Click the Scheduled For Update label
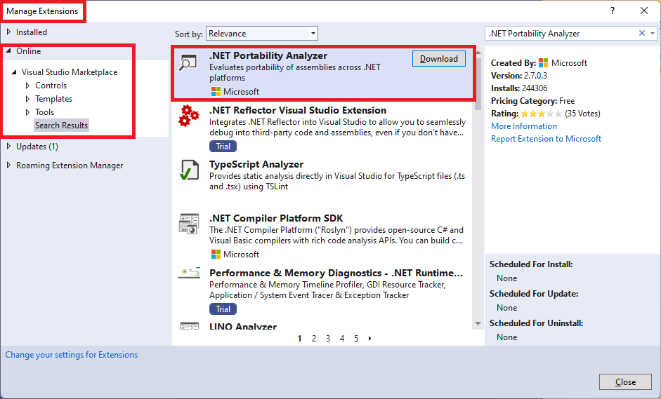Screen dimensions: 661x399 [534, 294]
